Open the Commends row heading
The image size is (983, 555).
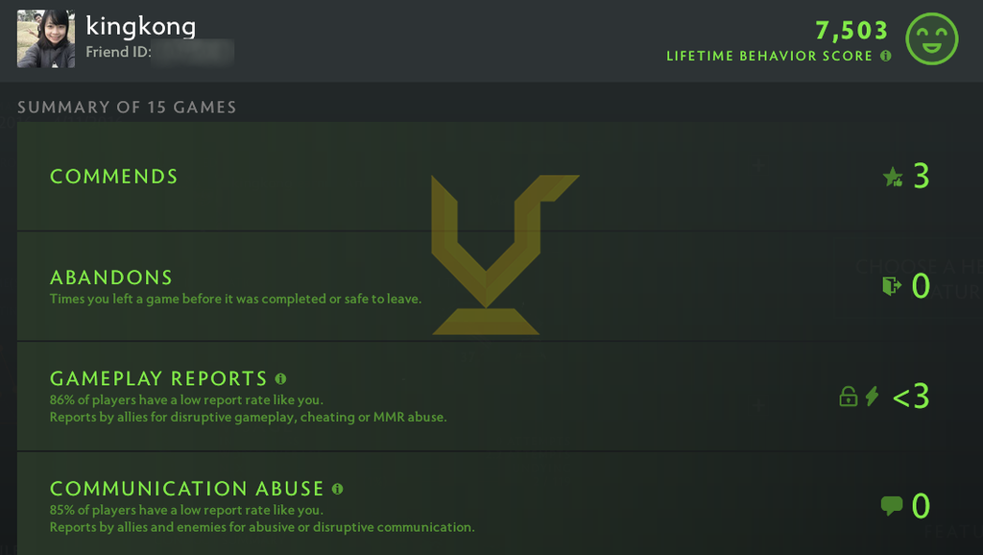point(113,177)
